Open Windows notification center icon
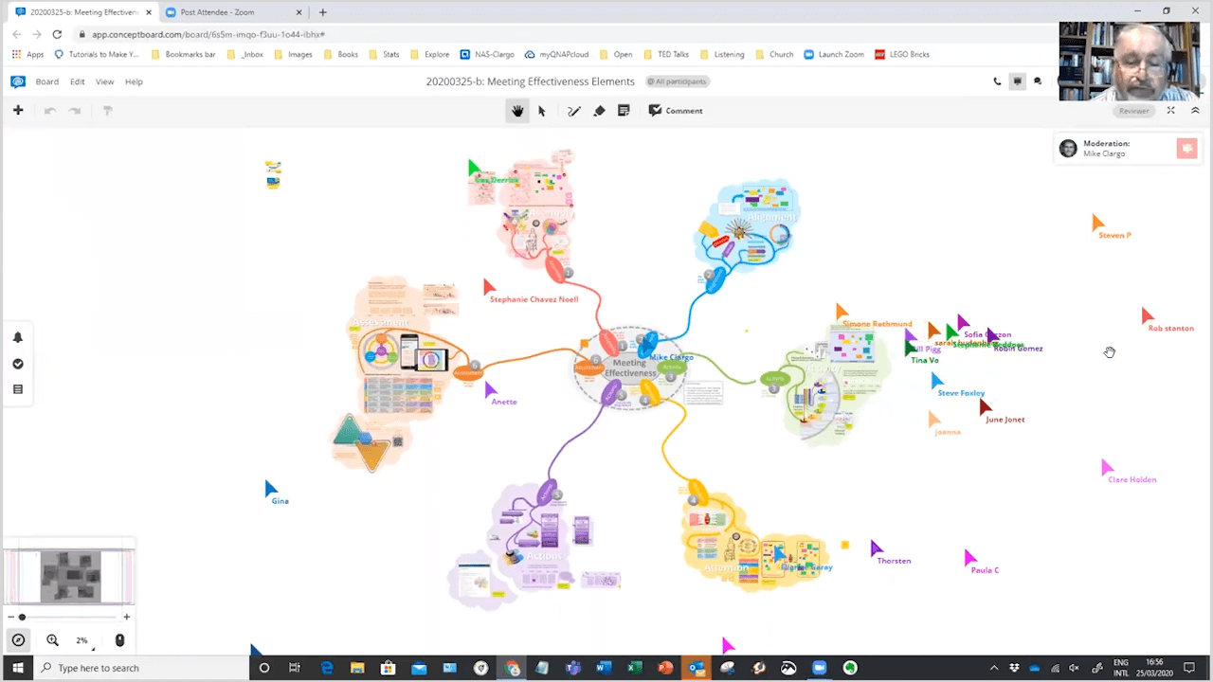This screenshot has height=682, width=1213. pos(1189,668)
